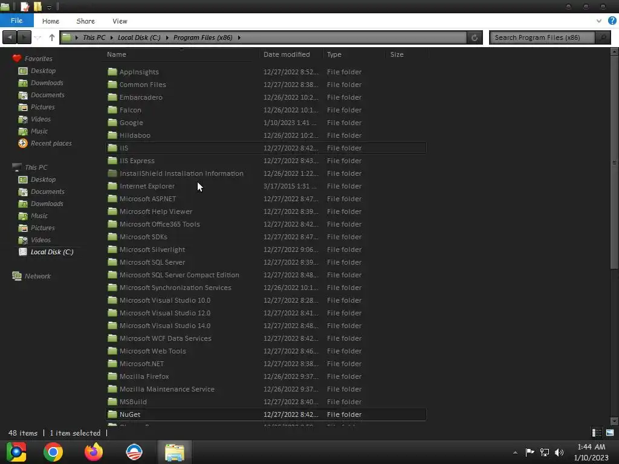Select Local Disk (C:) in the address bar

pyautogui.click(x=139, y=37)
